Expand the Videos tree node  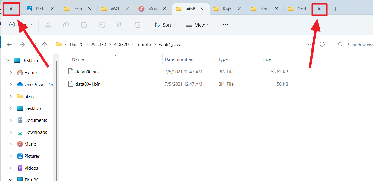(11, 168)
